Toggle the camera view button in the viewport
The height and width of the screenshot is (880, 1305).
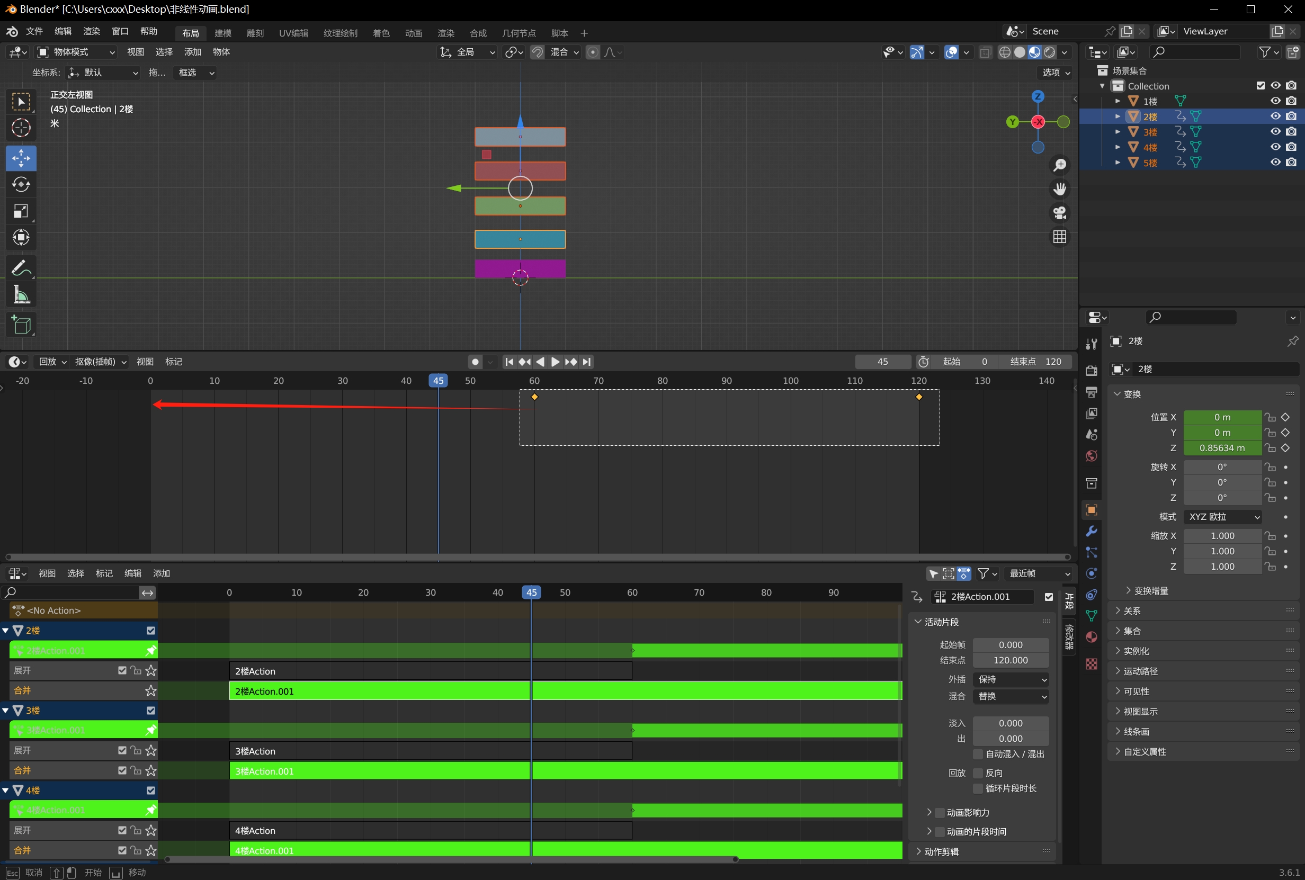click(x=1059, y=213)
